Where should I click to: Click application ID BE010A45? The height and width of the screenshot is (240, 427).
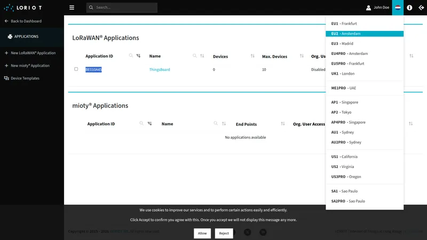[x=93, y=70]
